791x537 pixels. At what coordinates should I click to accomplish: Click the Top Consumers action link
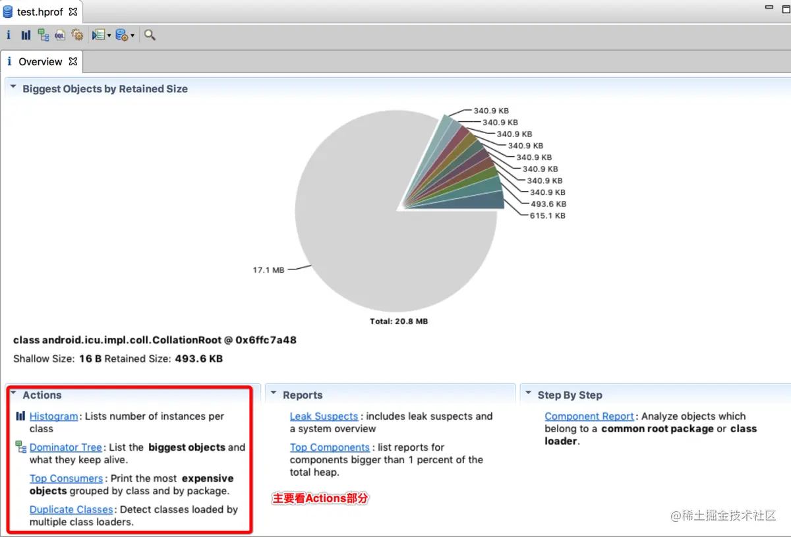tap(66, 478)
